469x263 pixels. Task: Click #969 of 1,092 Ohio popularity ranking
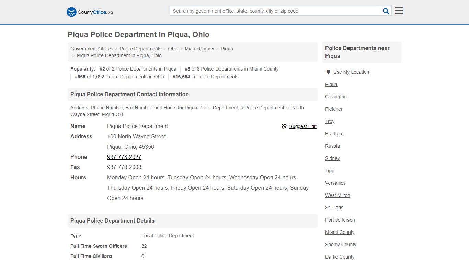[119, 77]
